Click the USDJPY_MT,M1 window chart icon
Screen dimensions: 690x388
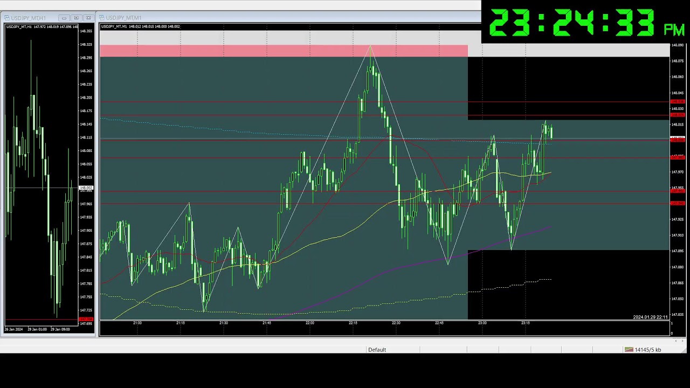(101, 18)
